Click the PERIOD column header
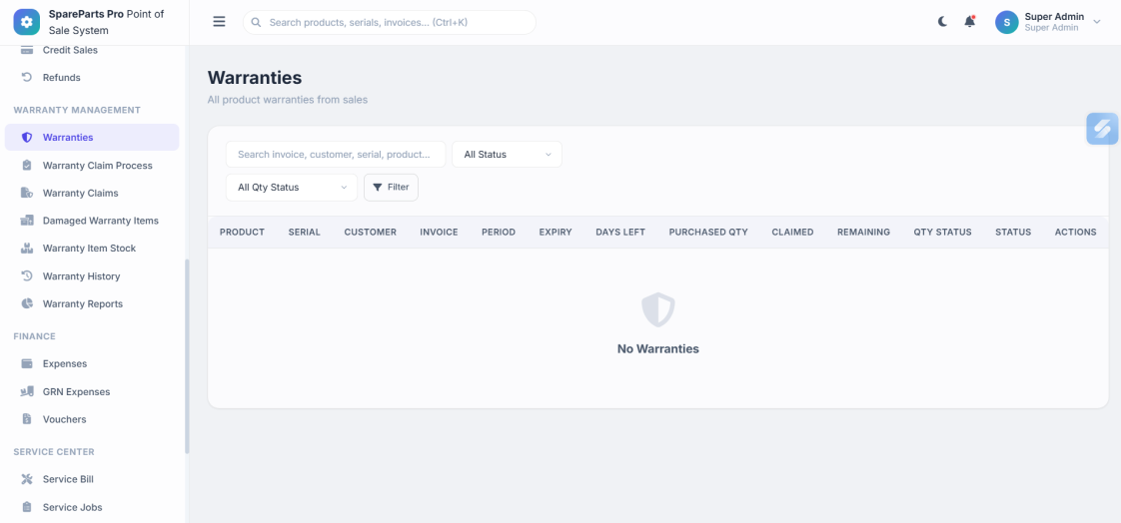The width and height of the screenshot is (1121, 523). click(499, 233)
